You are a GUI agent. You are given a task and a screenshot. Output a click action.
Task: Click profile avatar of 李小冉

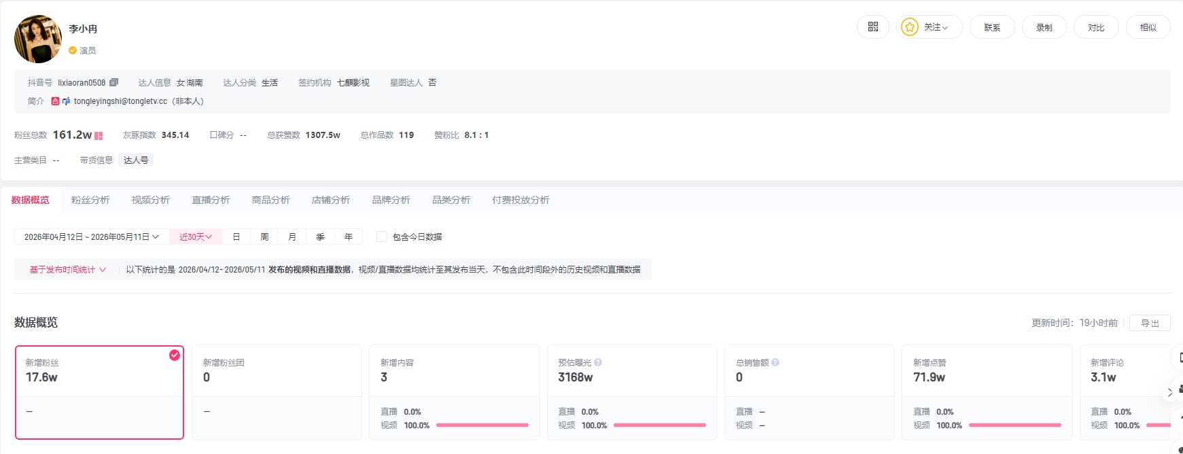pyautogui.click(x=38, y=39)
